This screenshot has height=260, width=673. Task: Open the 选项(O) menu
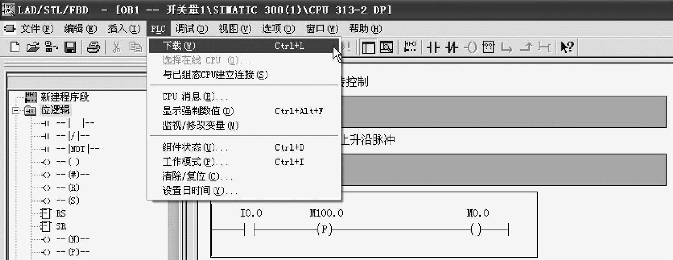(x=279, y=29)
